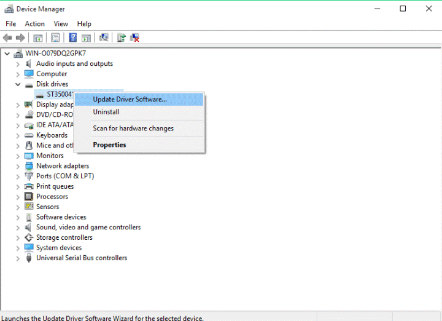Click Show/Hide Console Tree toolbar icon
Viewport: 442px width, 321px height.
tap(38, 38)
